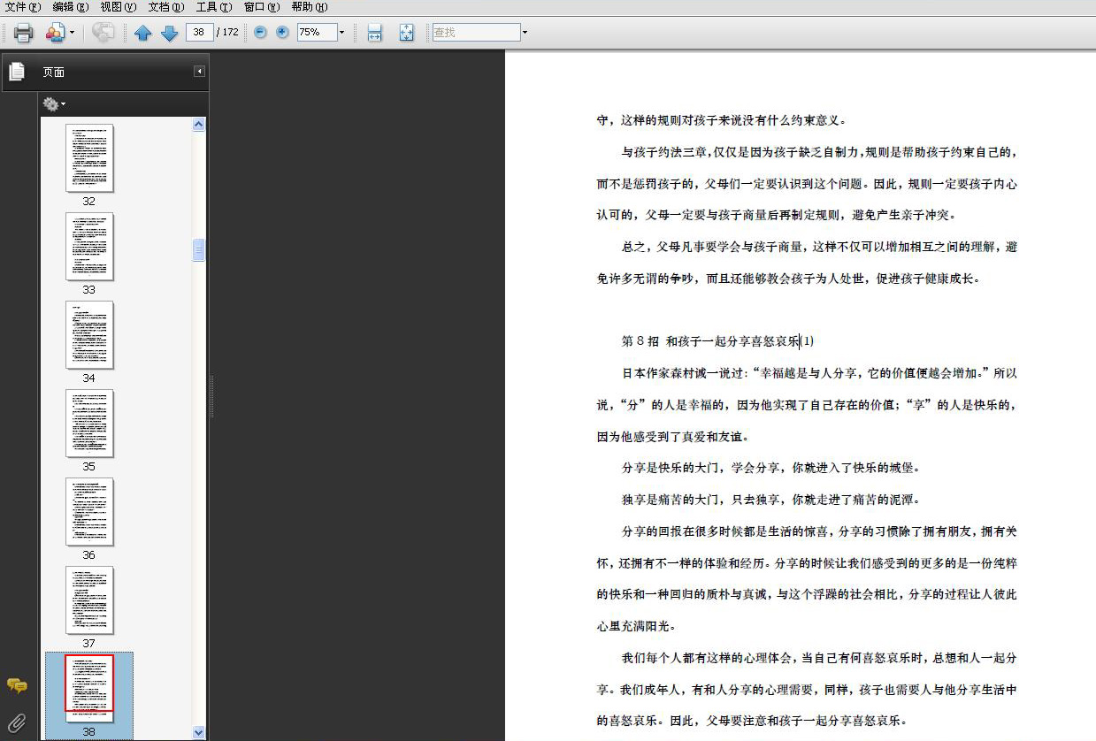This screenshot has height=741, width=1096.
Task: Click the line starting 总之，父母凡事要学会
Action: (819, 246)
